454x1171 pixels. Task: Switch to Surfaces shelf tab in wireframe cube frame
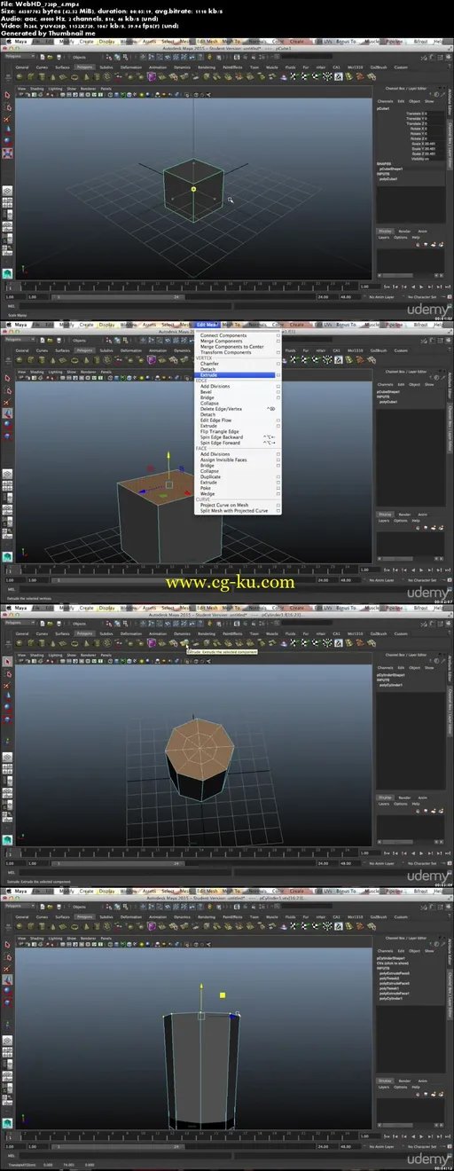coord(62,67)
